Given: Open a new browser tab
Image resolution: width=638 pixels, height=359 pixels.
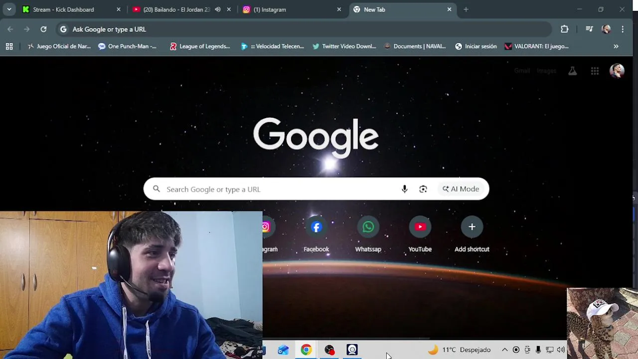Looking at the screenshot, I should pos(466,9).
